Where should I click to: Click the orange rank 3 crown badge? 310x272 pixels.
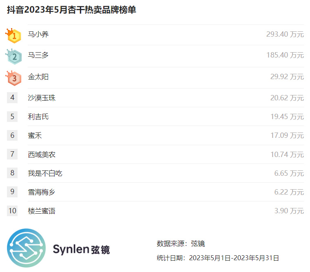[13, 78]
